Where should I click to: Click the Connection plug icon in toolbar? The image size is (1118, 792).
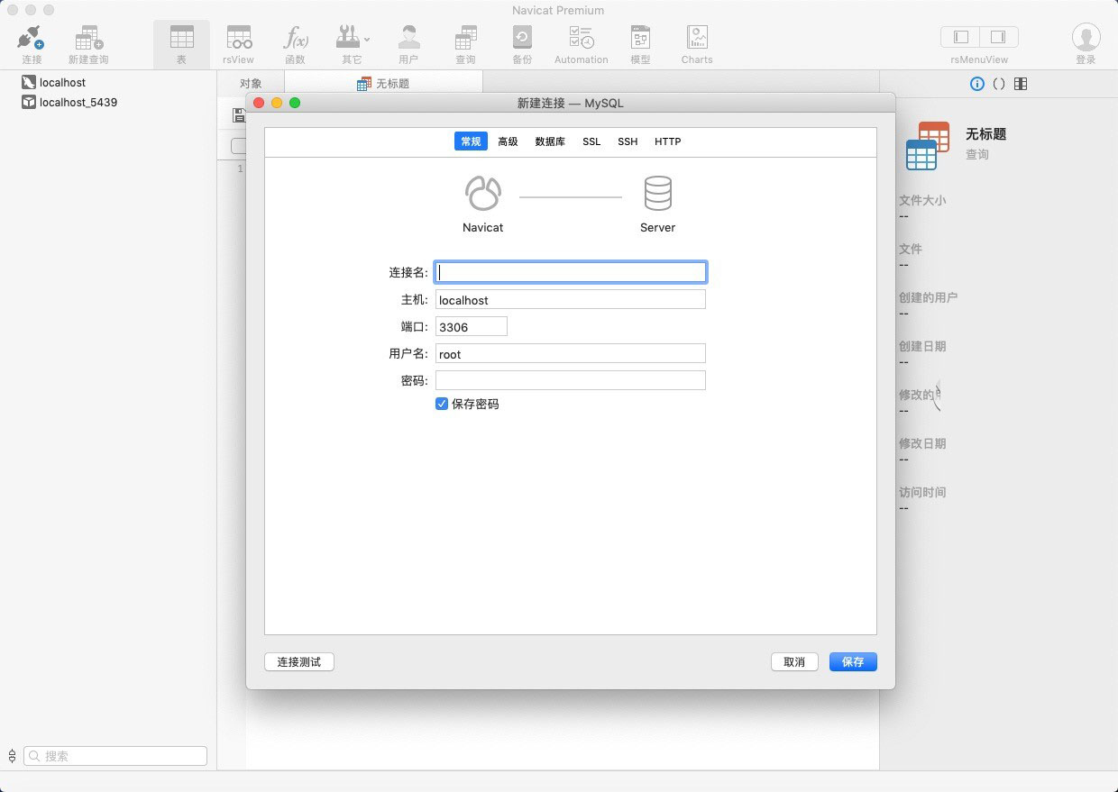coord(31,37)
